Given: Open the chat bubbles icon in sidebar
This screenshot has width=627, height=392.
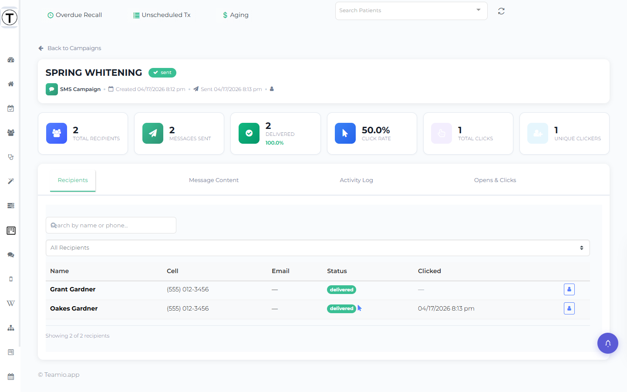Looking at the screenshot, I should [x=11, y=255].
